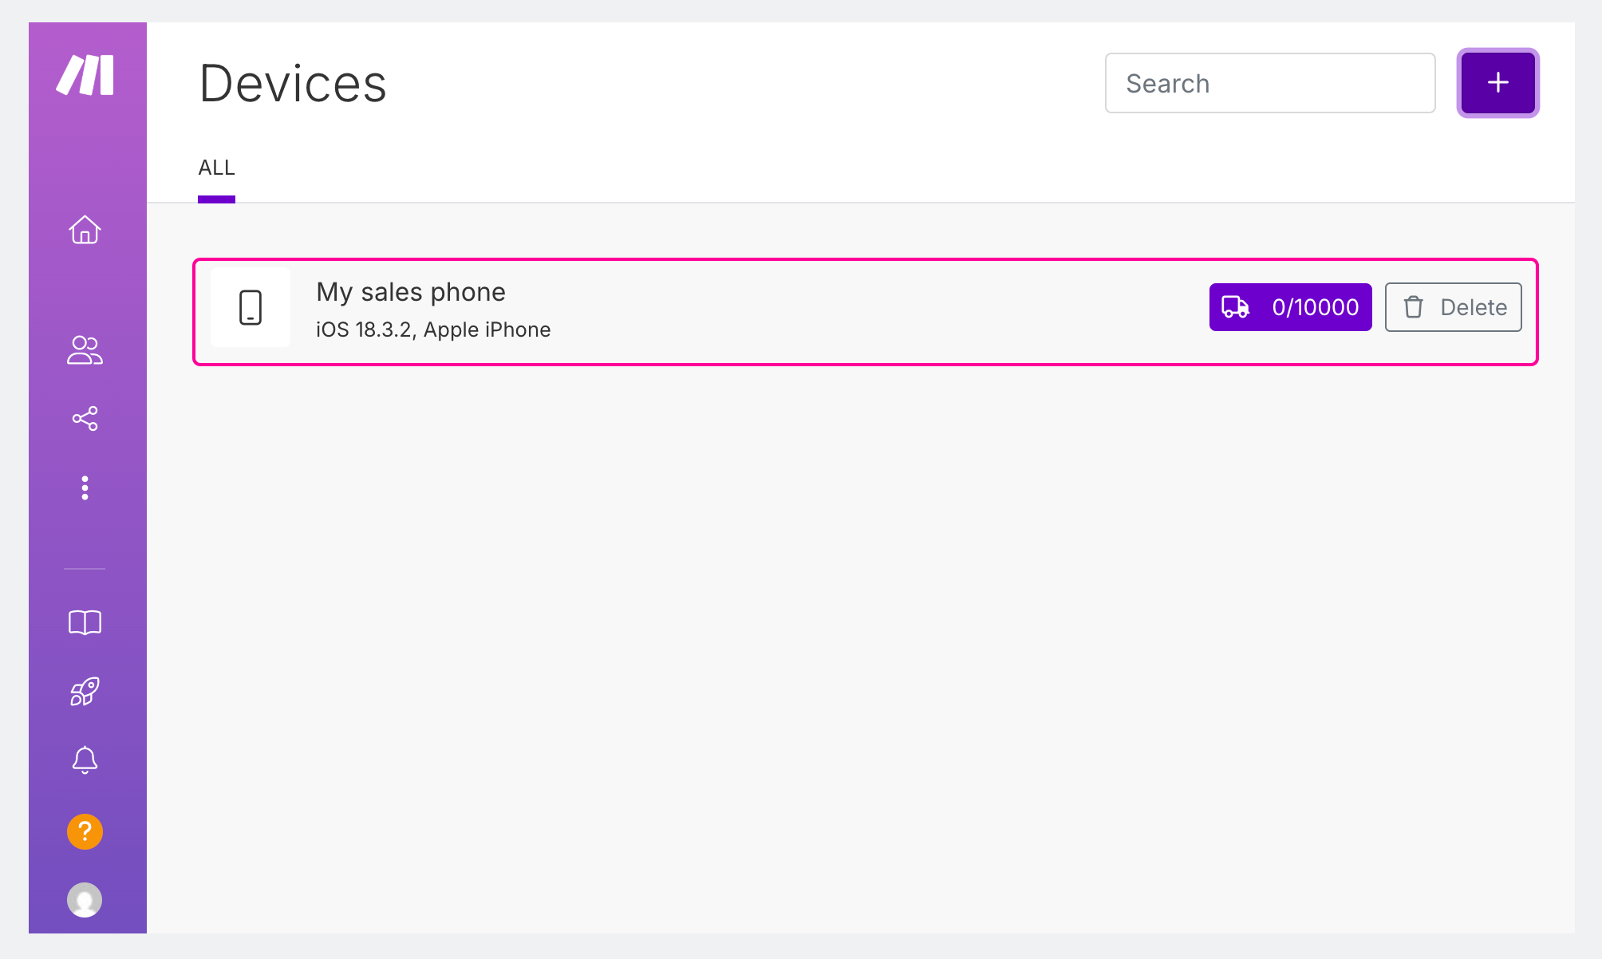1602x959 pixels.
Task: Open the 0/10000 queue button
Action: [x=1291, y=307]
